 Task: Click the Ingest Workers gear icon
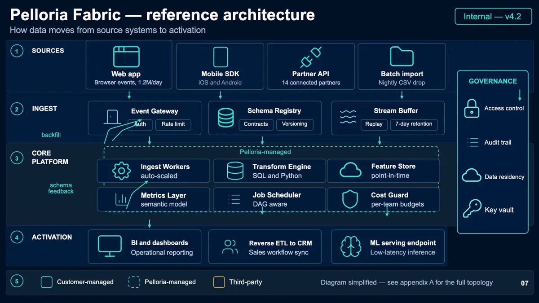pos(121,171)
